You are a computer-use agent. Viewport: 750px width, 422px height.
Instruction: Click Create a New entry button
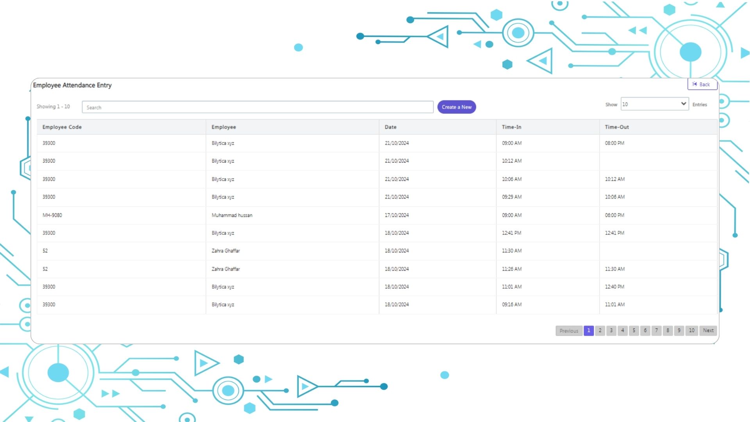[x=456, y=107]
